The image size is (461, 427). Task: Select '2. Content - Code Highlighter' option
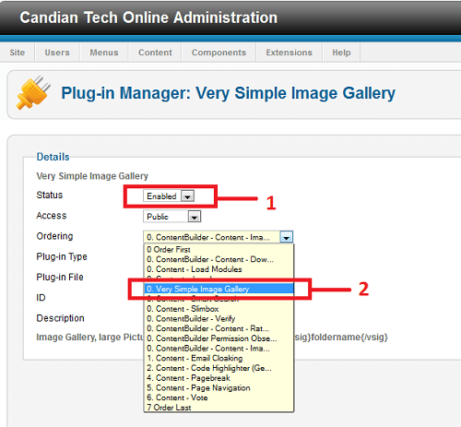click(x=219, y=368)
